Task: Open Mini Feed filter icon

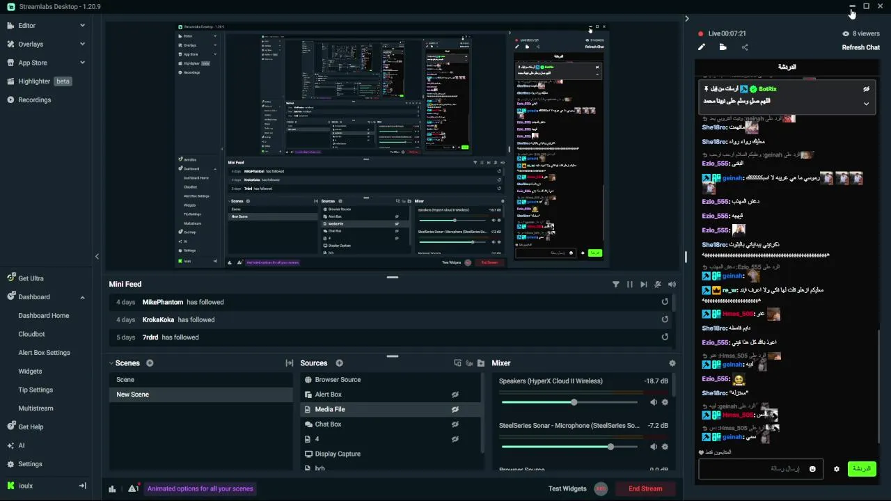Action: coord(615,284)
